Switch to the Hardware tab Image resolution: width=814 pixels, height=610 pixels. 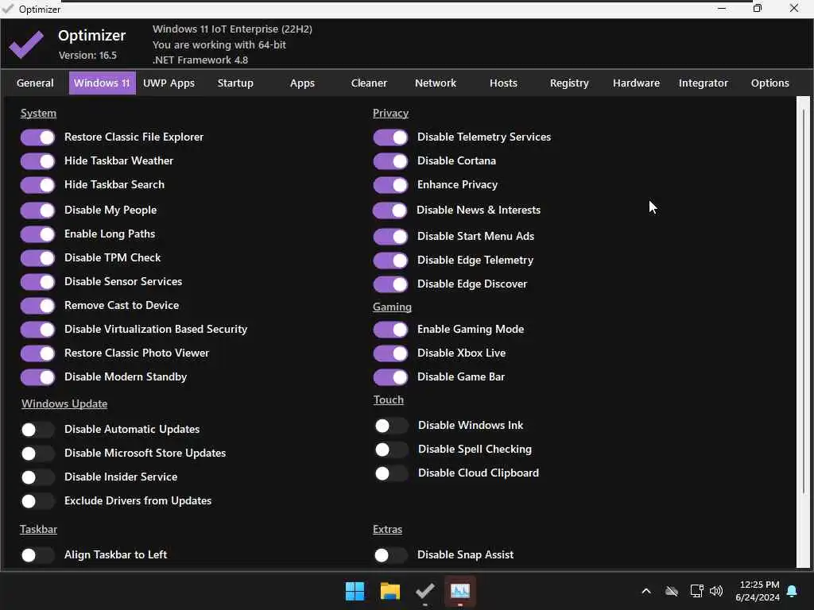pos(637,83)
